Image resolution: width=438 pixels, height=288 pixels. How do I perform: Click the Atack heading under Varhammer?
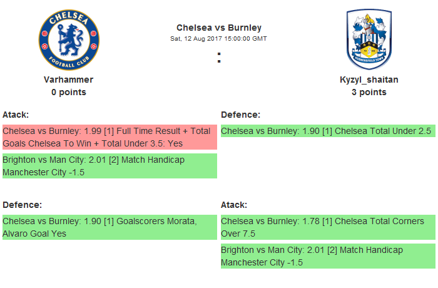pos(16,115)
